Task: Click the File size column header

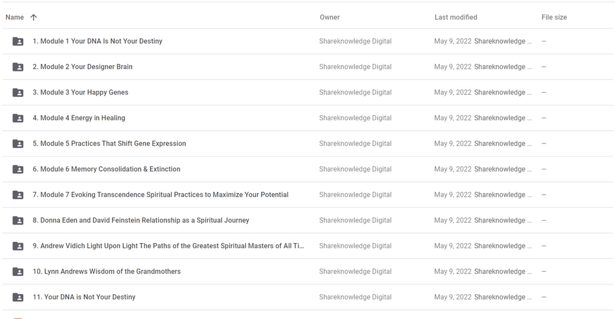Action: point(554,17)
